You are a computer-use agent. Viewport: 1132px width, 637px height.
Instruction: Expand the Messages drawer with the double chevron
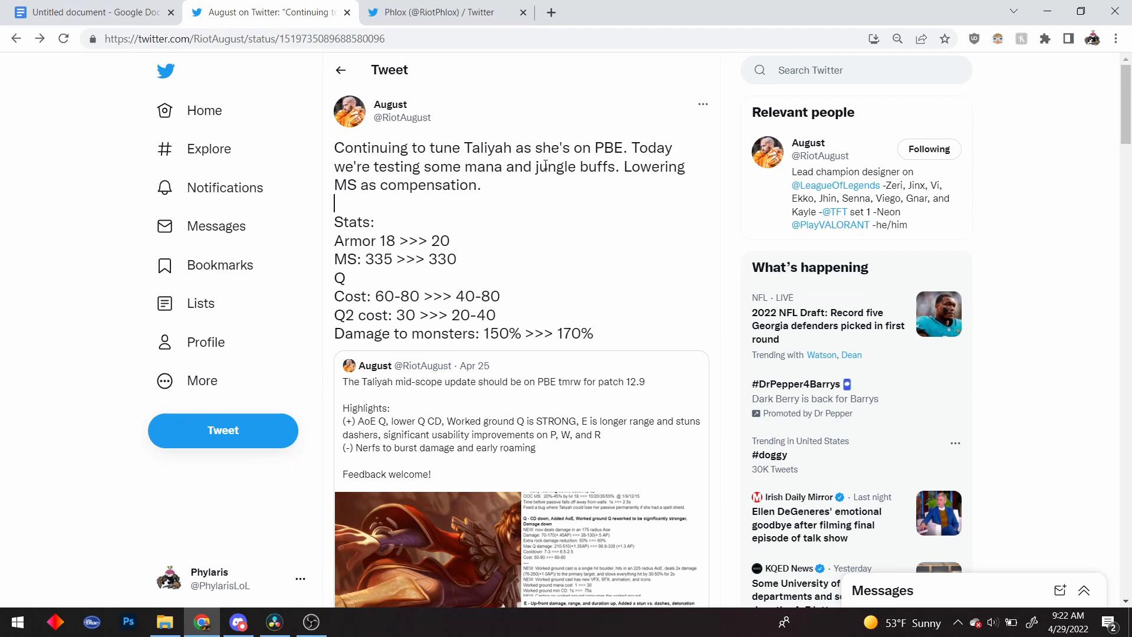pyautogui.click(x=1084, y=590)
